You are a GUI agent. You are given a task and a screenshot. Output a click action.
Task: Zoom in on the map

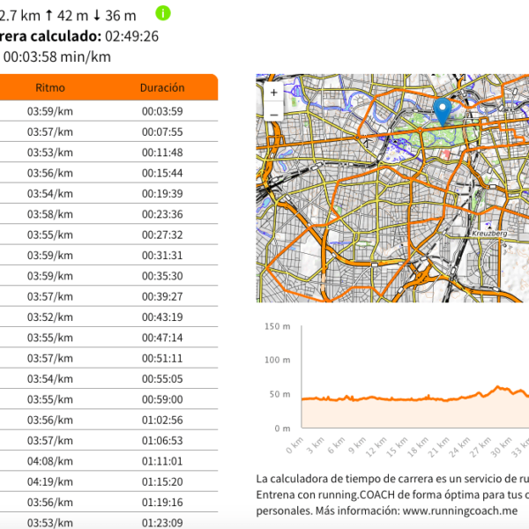pos(273,92)
